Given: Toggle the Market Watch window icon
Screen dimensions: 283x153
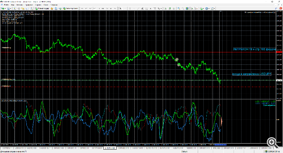Looking at the screenshot, I should (15, 8).
